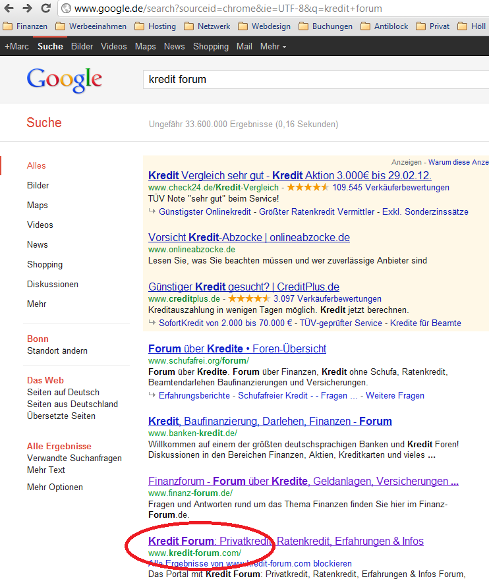Screen dimensions: 489x581
Task: Open 109.545 Verkäuferbewertungen link
Action: (x=391, y=188)
